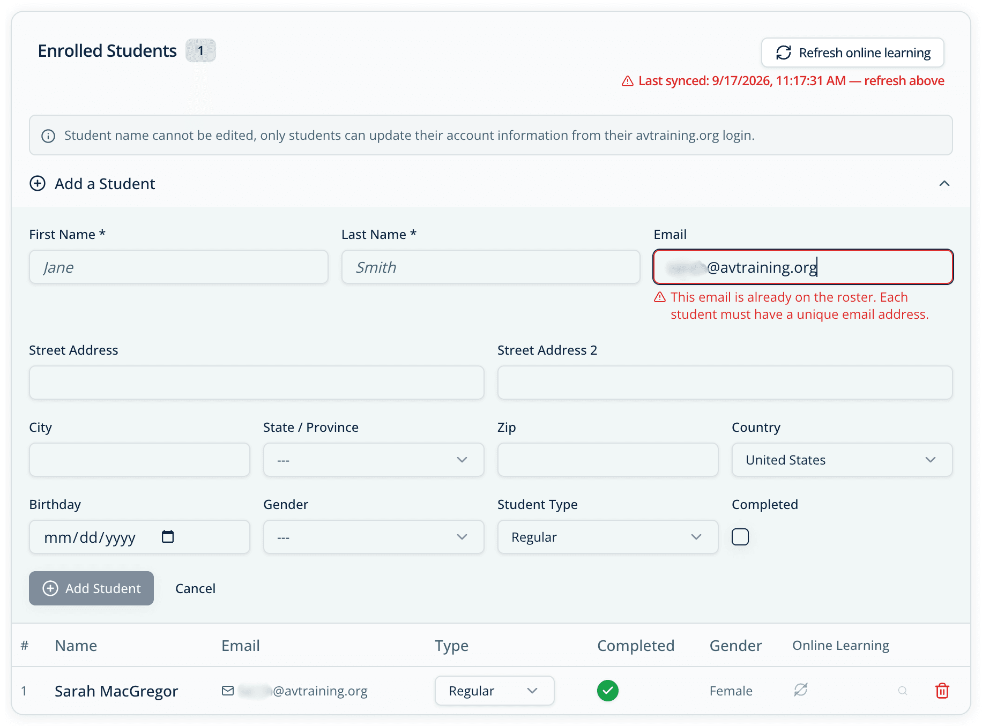982x726 pixels.
Task: Change Sarah's row Type dropdown from Regular
Action: (494, 691)
